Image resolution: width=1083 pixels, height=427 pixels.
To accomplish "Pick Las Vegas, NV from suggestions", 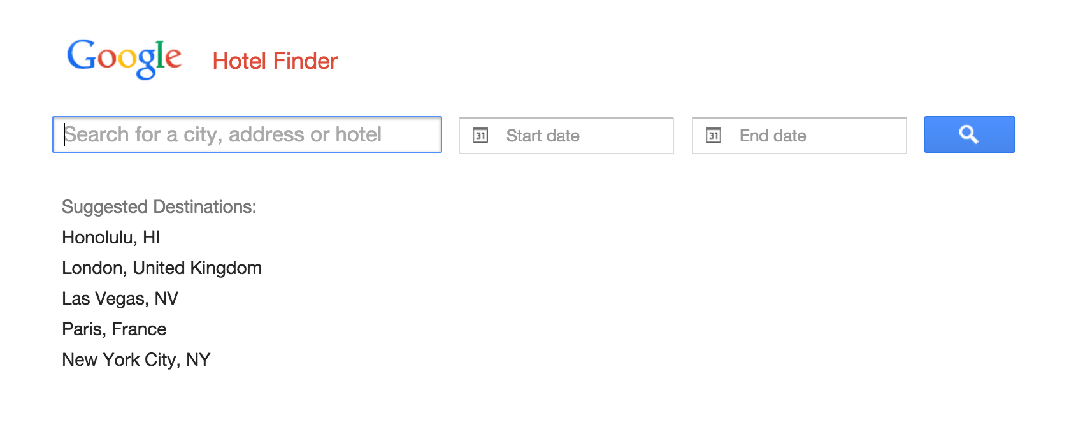I will 120,299.
